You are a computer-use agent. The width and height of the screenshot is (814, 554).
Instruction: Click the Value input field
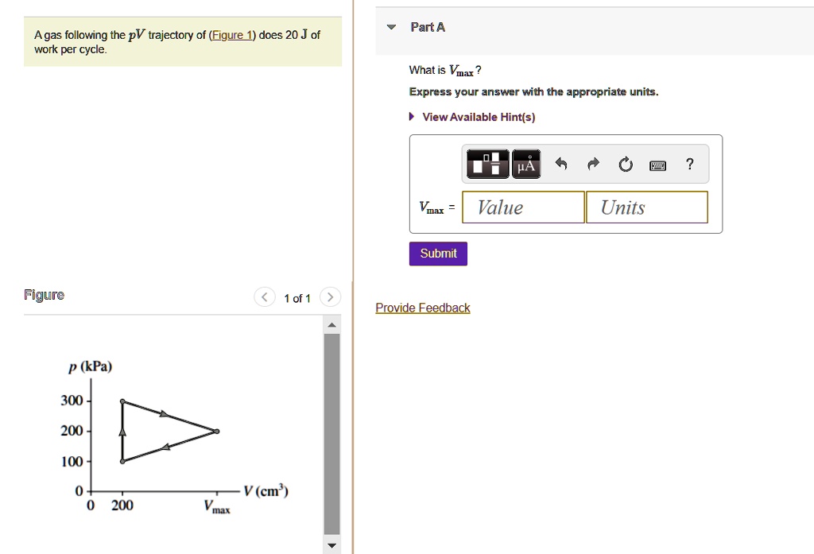(522, 207)
